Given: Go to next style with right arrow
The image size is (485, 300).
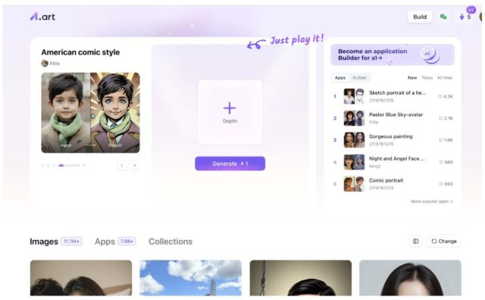Looking at the screenshot, I should (x=135, y=165).
